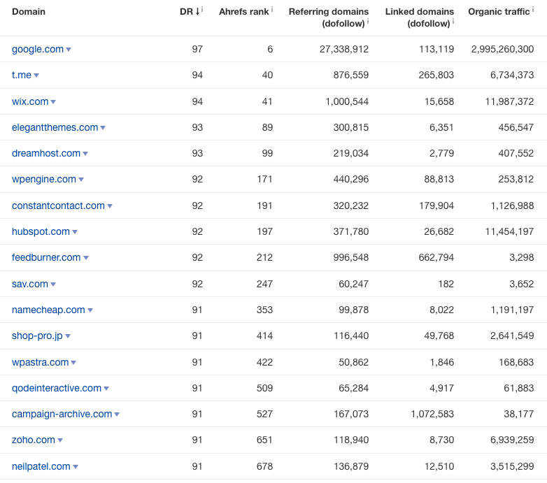This screenshot has width=547, height=483.
Task: Expand the dropdown arrow beside campaign-archive.com
Action: click(117, 414)
